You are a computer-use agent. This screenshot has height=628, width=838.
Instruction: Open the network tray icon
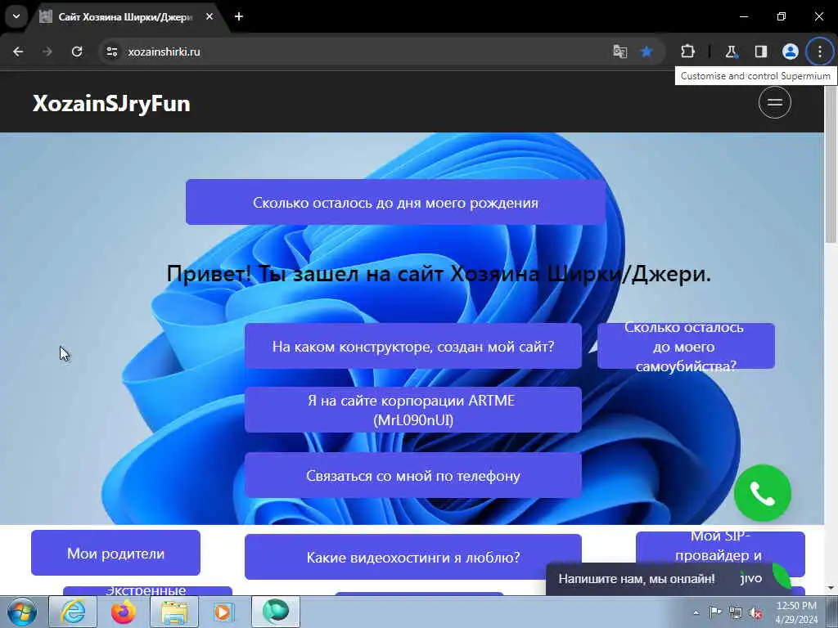[736, 612]
